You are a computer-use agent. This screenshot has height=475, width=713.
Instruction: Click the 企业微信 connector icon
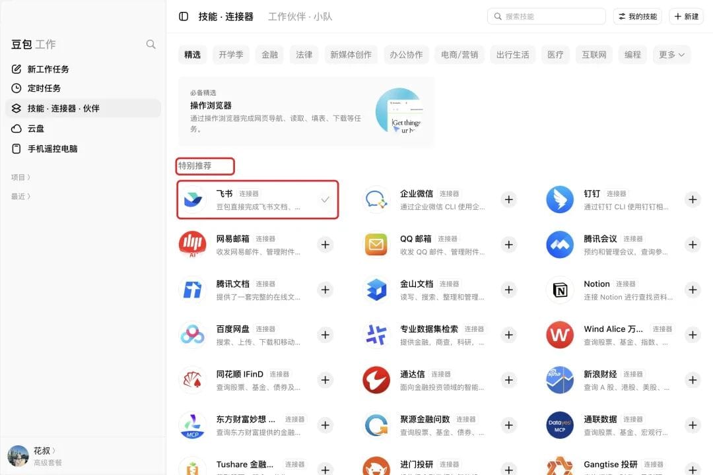pos(376,199)
